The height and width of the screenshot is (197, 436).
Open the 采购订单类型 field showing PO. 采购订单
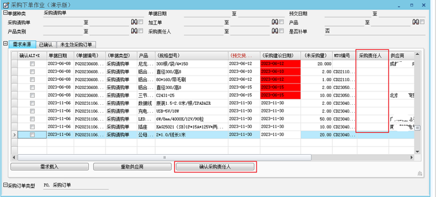click(x=76, y=186)
